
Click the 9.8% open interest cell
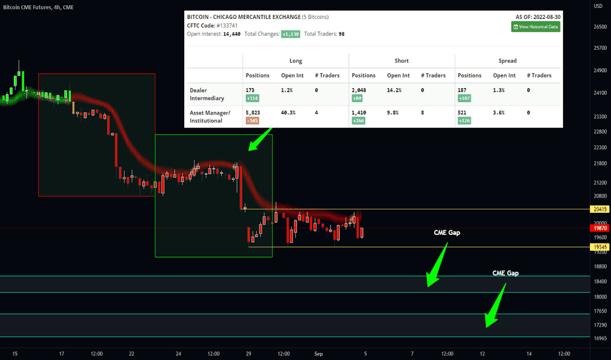(x=393, y=113)
